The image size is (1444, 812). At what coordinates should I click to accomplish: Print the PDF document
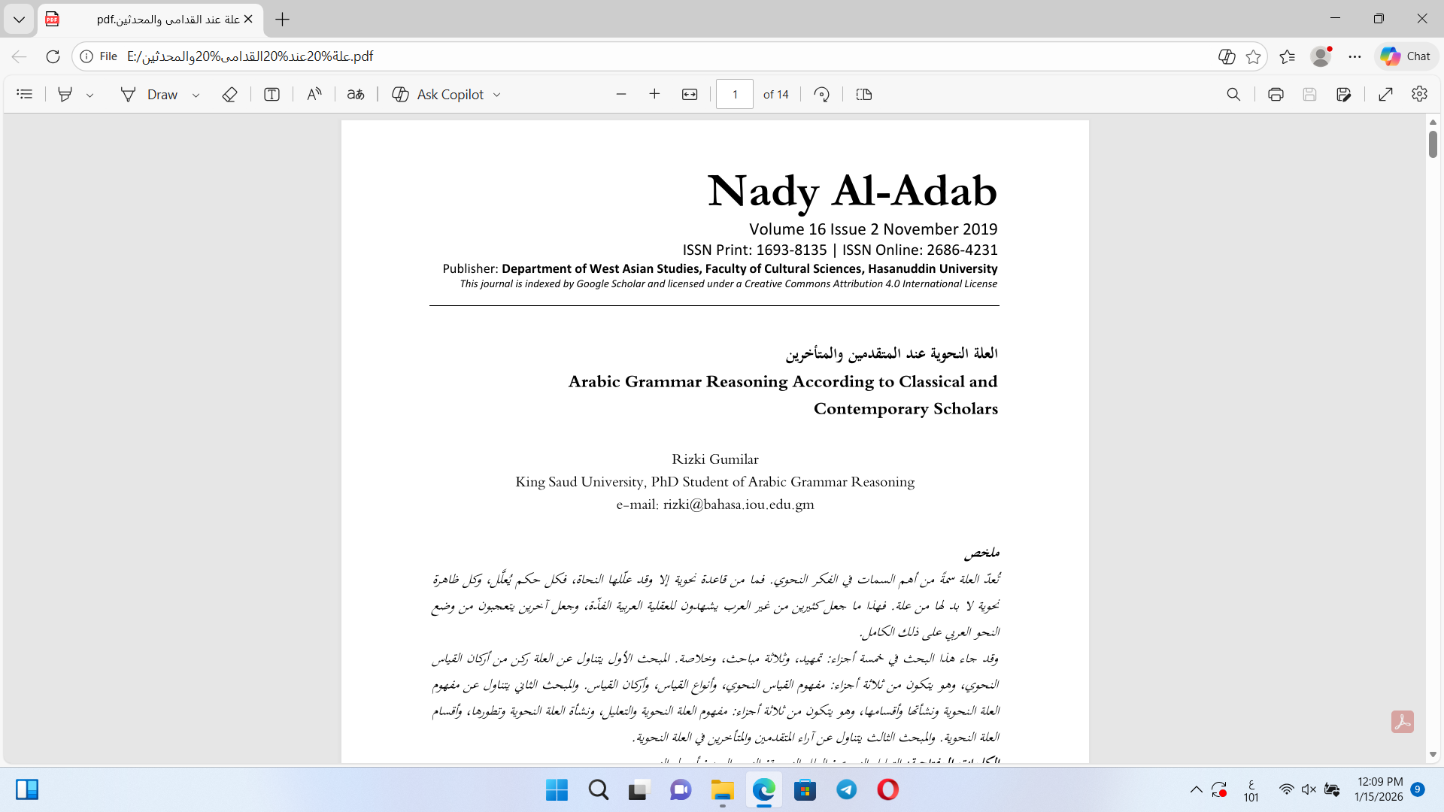coord(1276,94)
